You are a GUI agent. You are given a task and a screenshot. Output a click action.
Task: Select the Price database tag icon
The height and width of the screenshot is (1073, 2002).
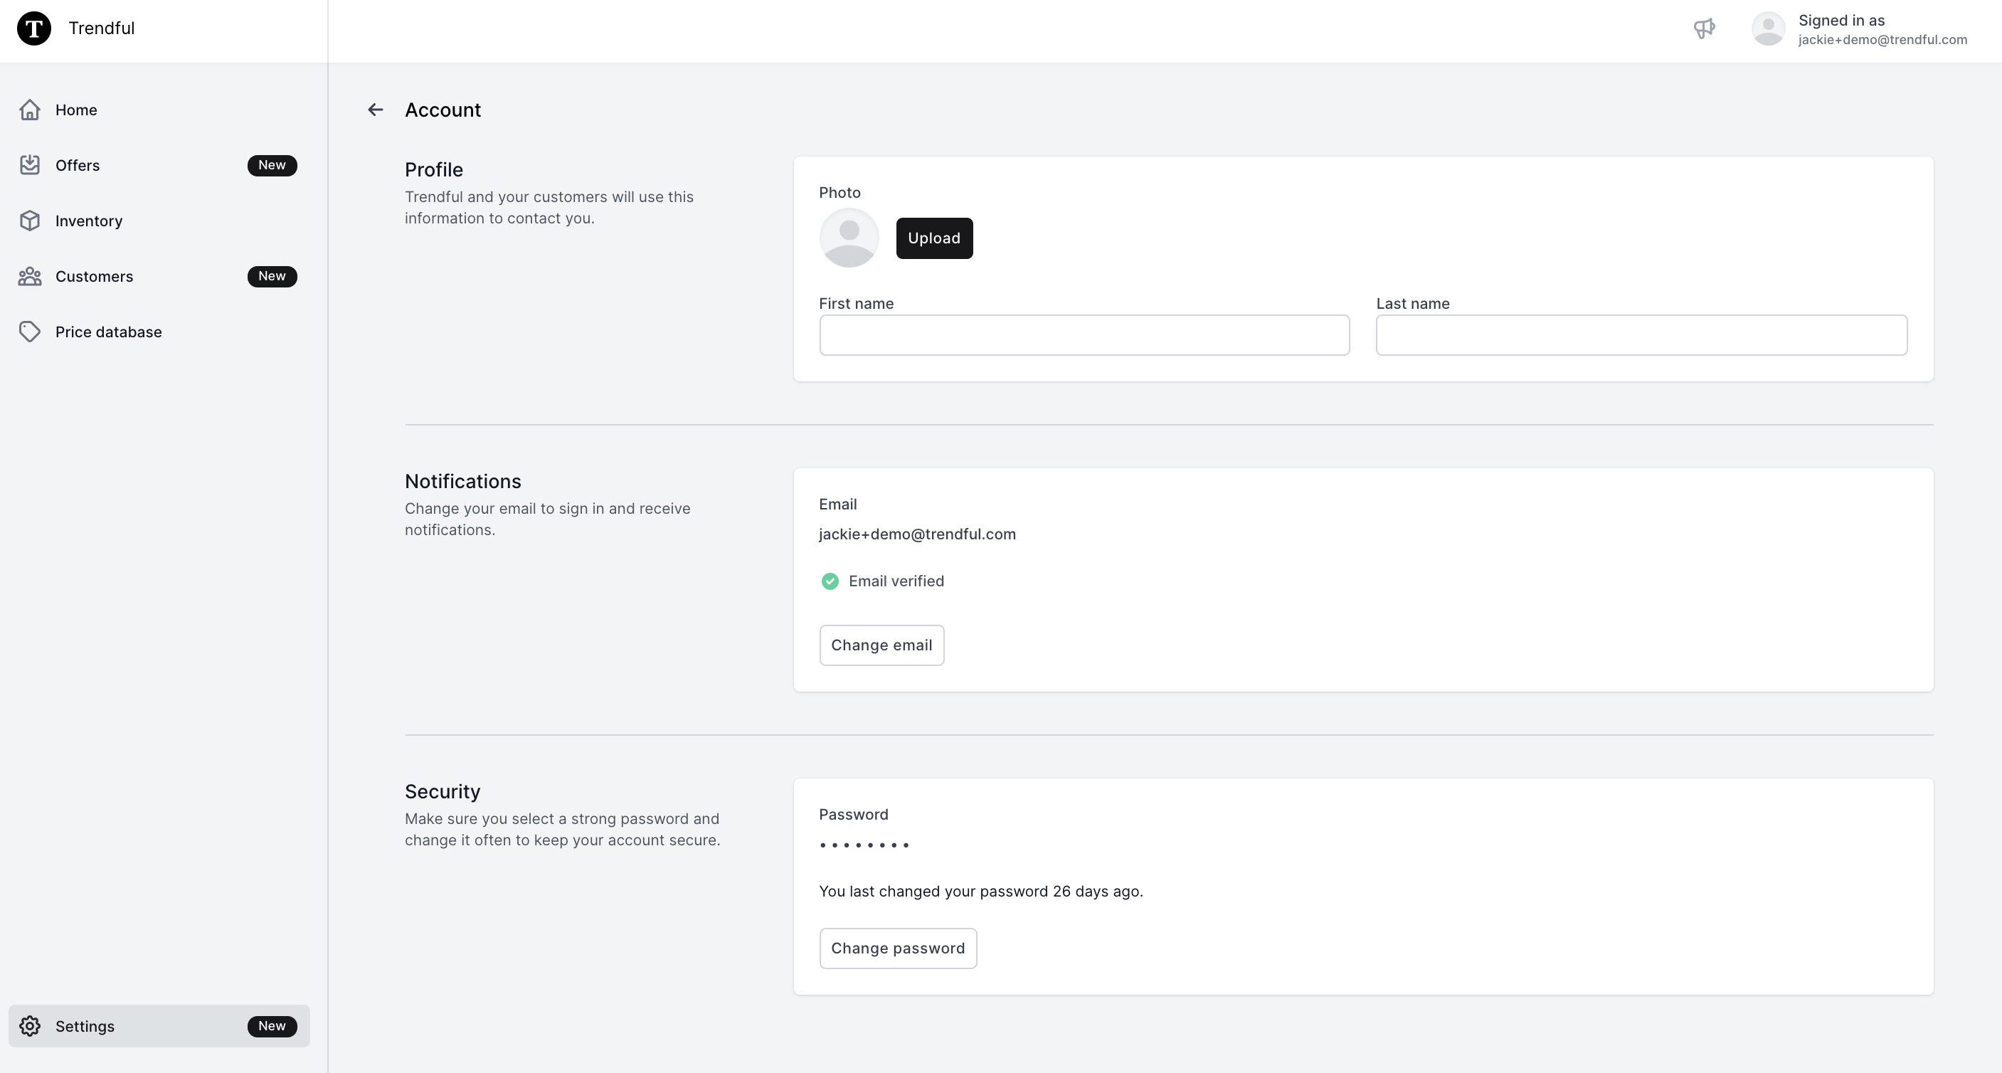pyautogui.click(x=30, y=332)
